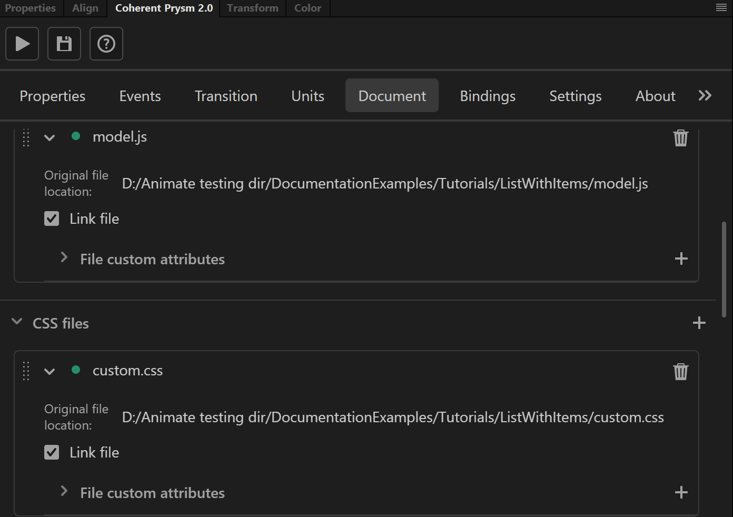The width and height of the screenshot is (733, 517).
Task: Open the Units tab
Action: (308, 96)
